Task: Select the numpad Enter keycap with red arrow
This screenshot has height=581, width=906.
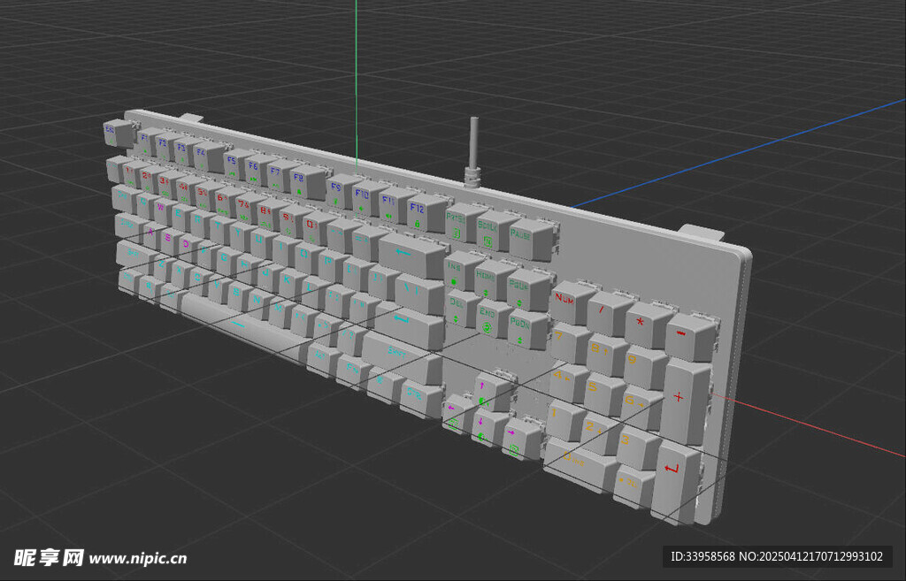Action: pyautogui.click(x=676, y=482)
